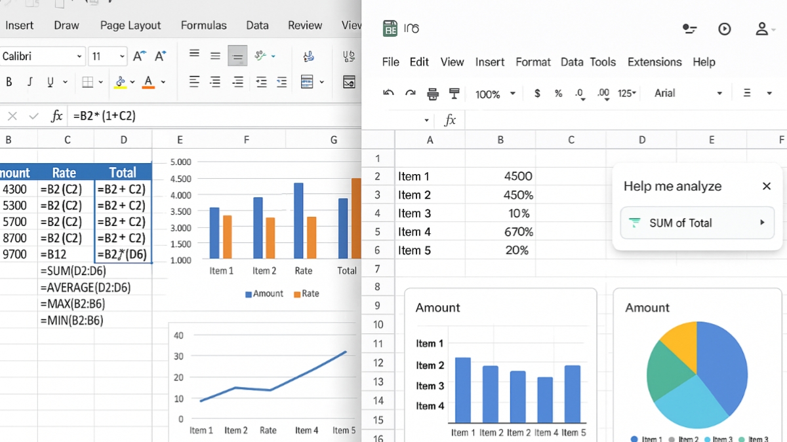Apply currency format using the dollar sign icon

click(536, 94)
